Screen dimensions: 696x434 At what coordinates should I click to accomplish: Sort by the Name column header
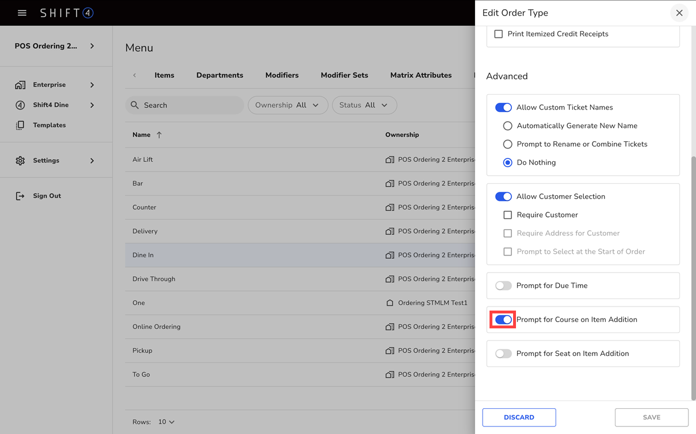click(x=142, y=135)
